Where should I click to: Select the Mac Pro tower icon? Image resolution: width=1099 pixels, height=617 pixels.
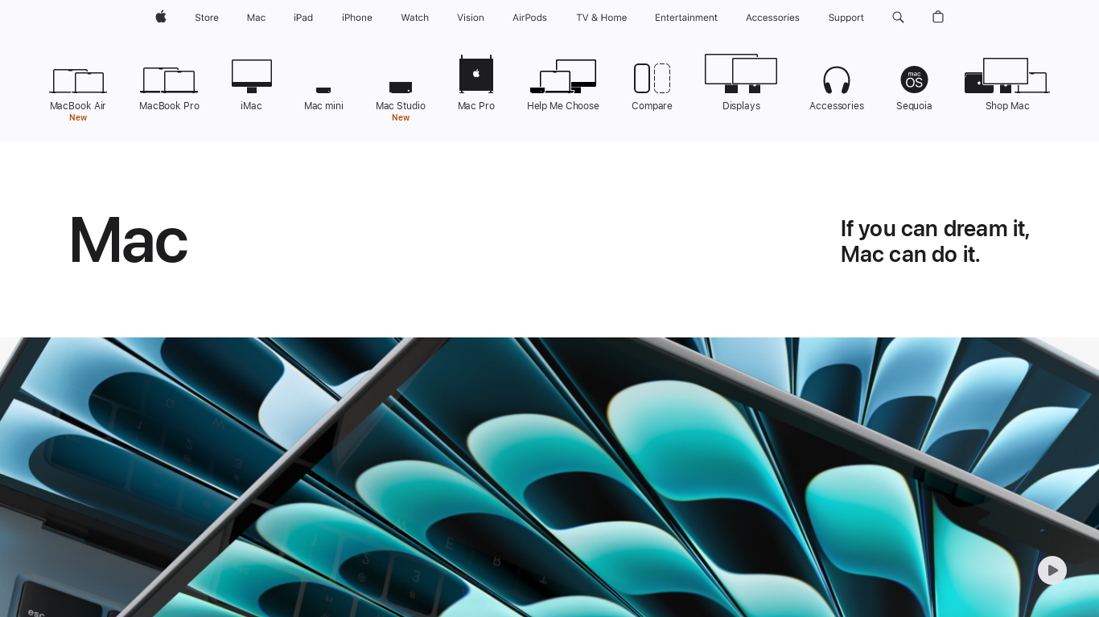point(476,74)
